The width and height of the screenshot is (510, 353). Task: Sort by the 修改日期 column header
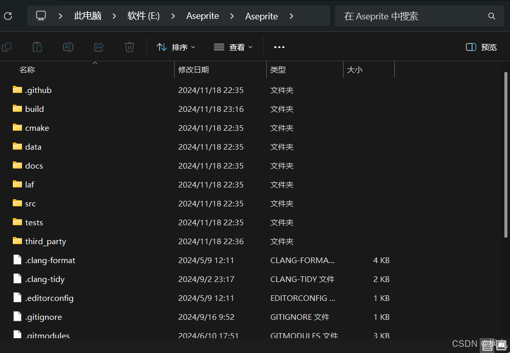pyautogui.click(x=194, y=70)
